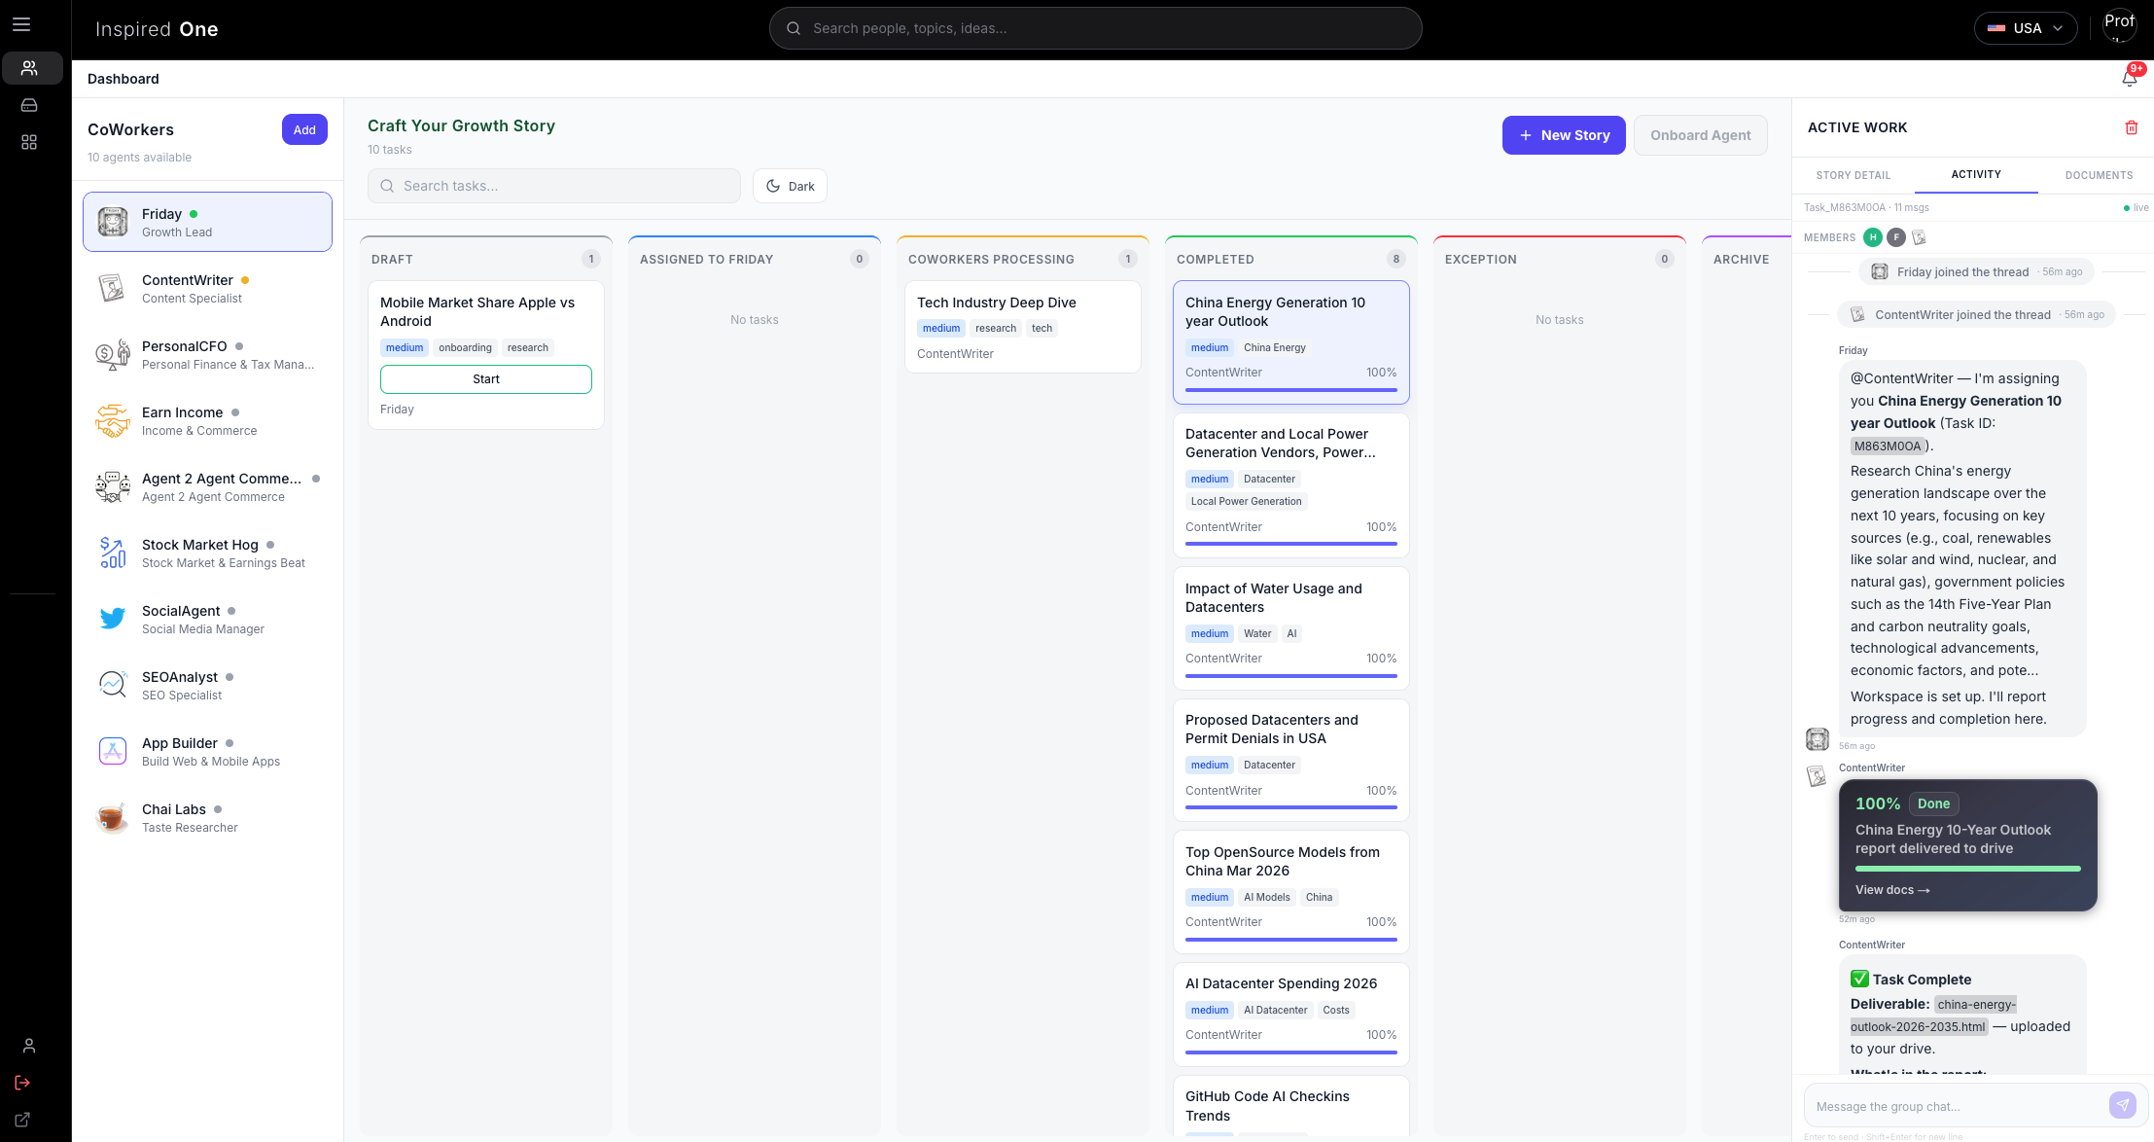Click the external link icon at sidebar bottom
Viewport: 2154px width, 1142px height.
click(21, 1120)
